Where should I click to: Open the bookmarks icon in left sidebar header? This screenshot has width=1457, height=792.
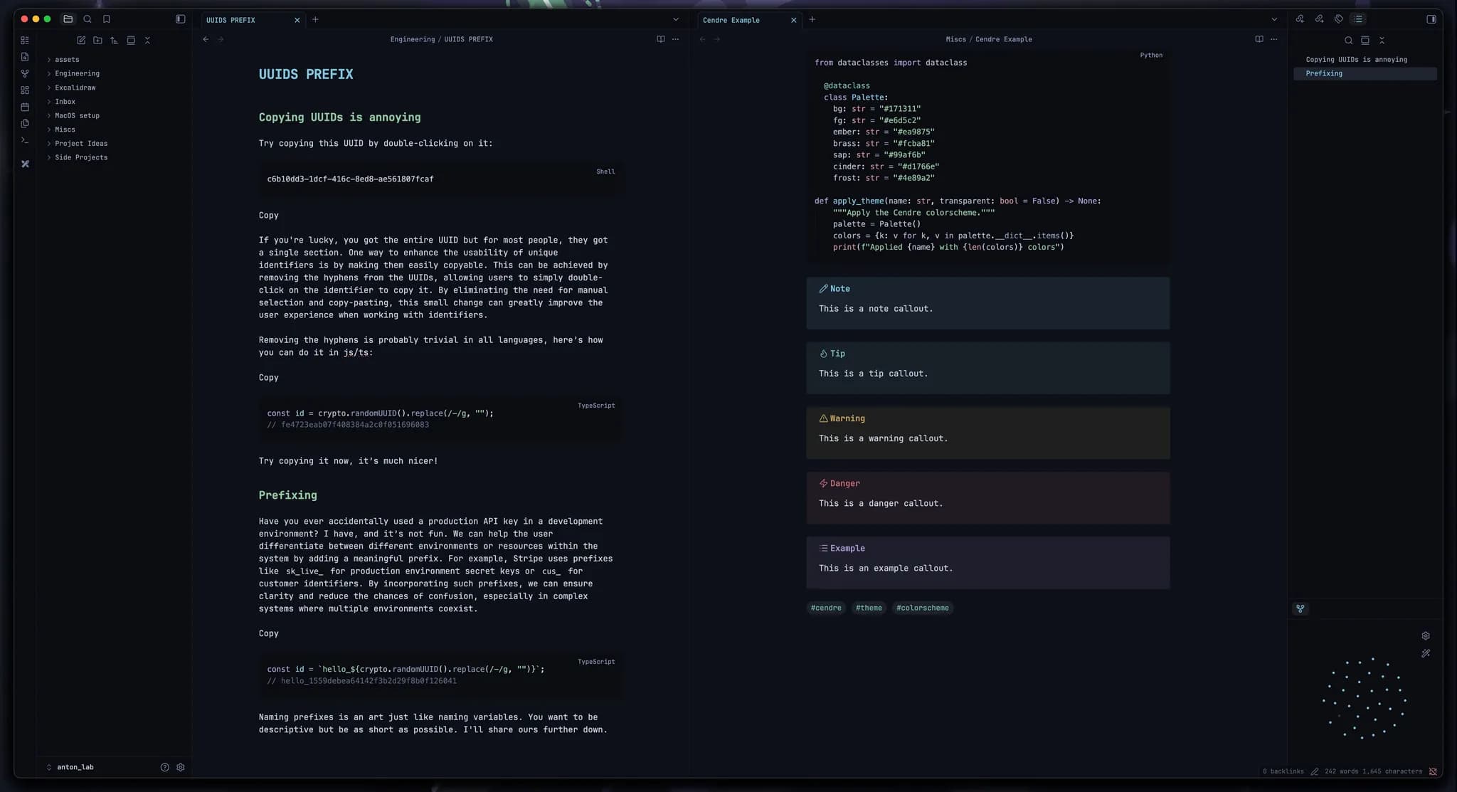point(107,19)
